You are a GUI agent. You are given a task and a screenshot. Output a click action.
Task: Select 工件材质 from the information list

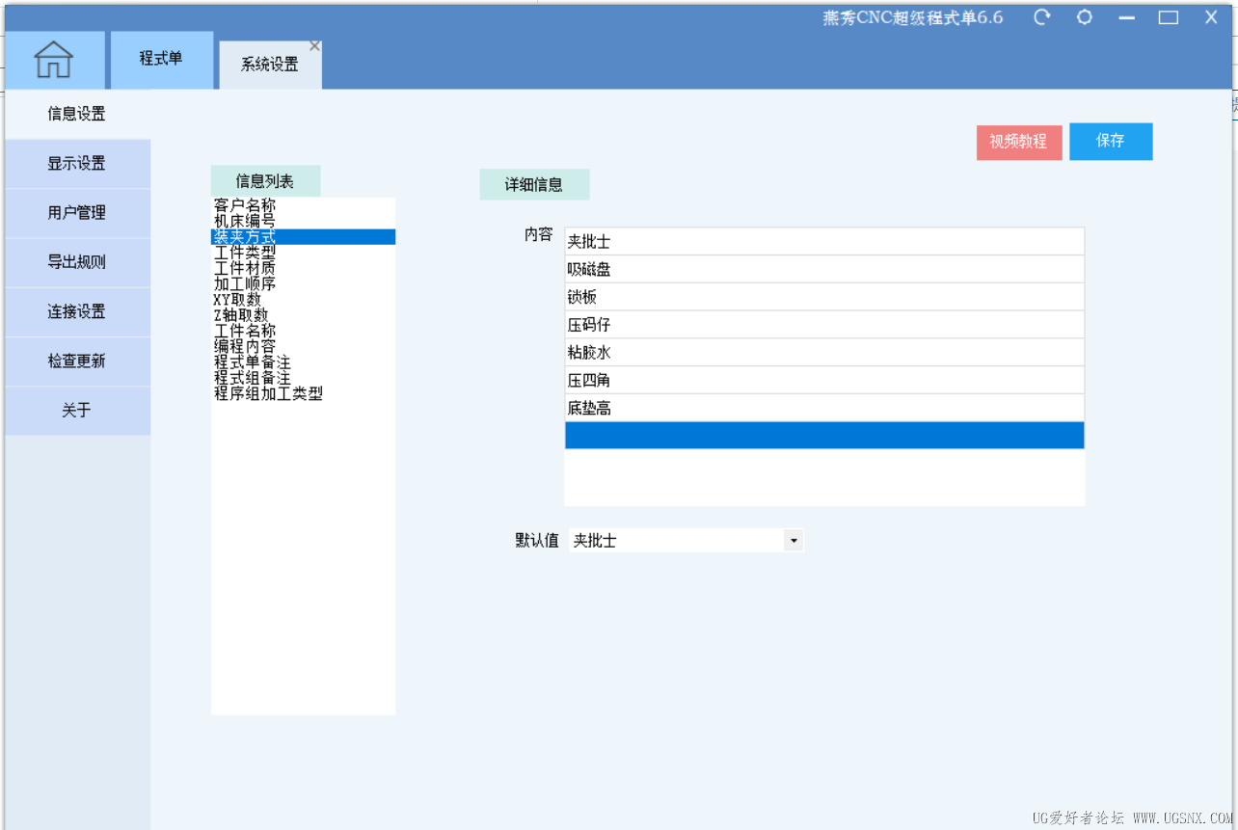click(x=241, y=267)
